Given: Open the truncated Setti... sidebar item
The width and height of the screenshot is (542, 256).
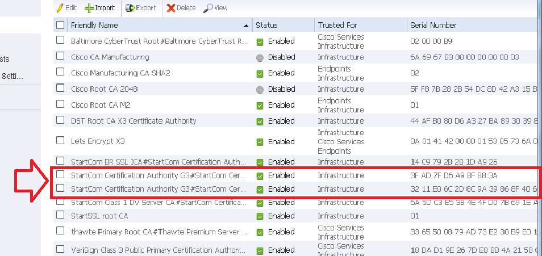Looking at the screenshot, I should [12, 77].
